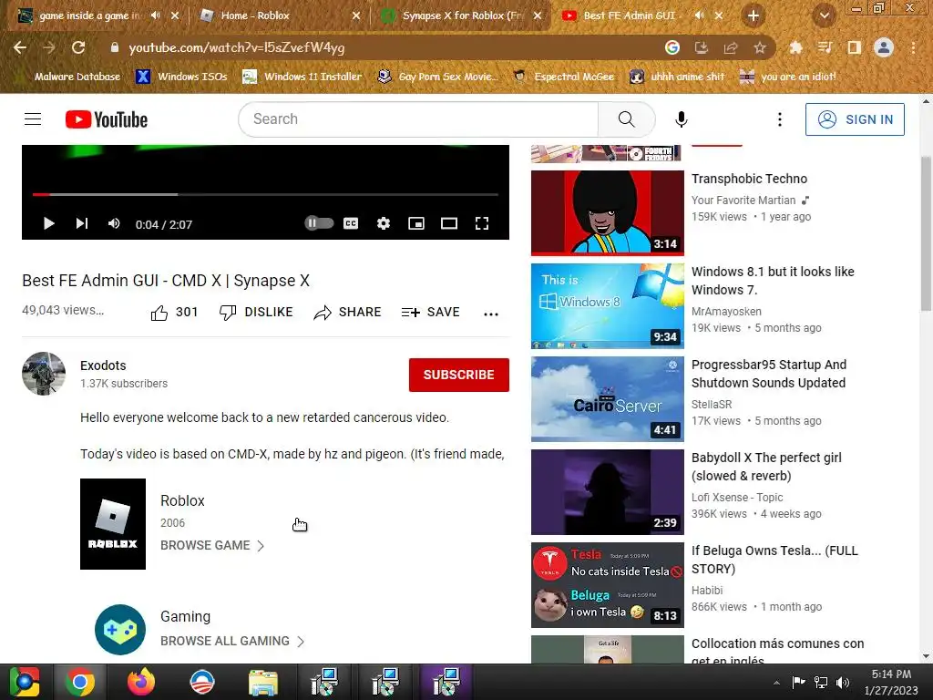Mute the 'game inside a game' tab audio
The width and height of the screenshot is (933, 700).
[x=155, y=15]
